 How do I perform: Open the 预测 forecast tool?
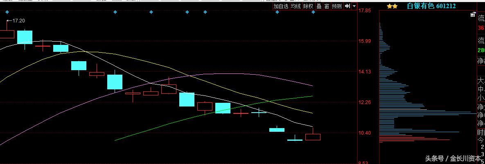(337, 6)
